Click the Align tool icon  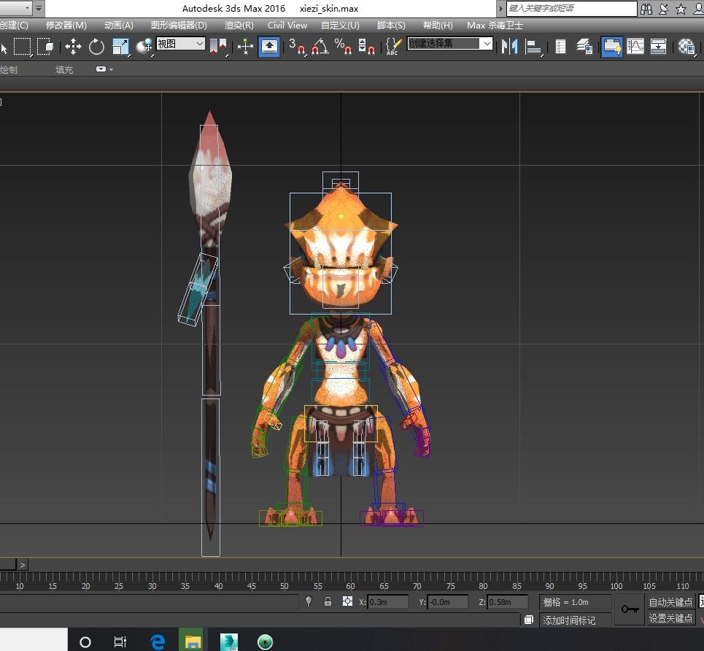click(x=535, y=47)
